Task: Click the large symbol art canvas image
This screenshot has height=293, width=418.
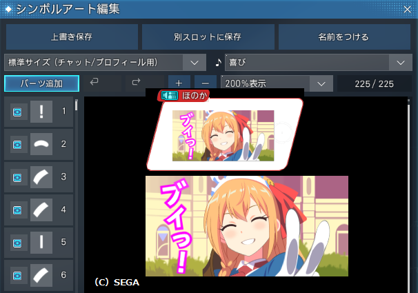Action: pyautogui.click(x=247, y=226)
